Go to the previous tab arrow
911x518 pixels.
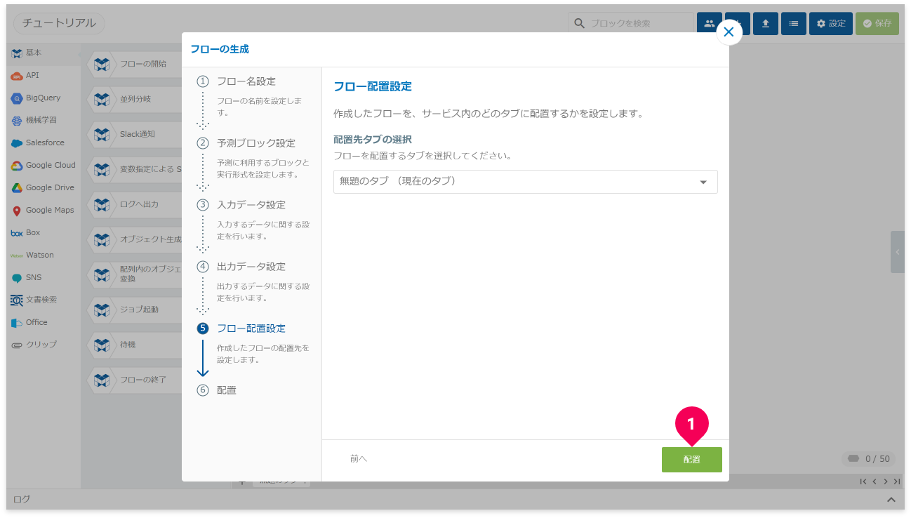[875, 482]
